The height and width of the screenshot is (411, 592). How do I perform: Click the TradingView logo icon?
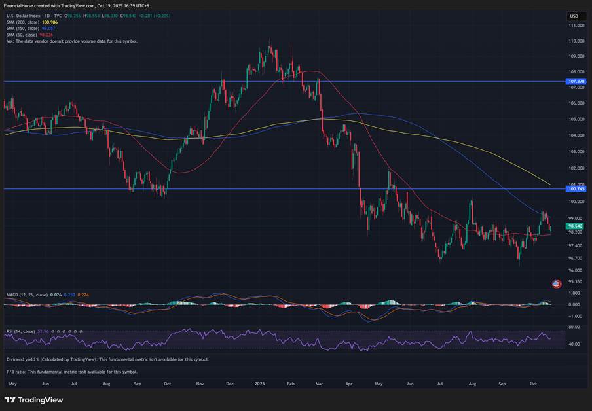click(x=10, y=400)
